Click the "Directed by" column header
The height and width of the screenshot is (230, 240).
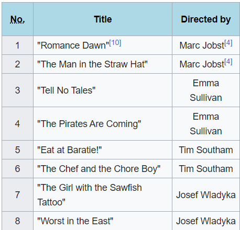click(x=206, y=19)
